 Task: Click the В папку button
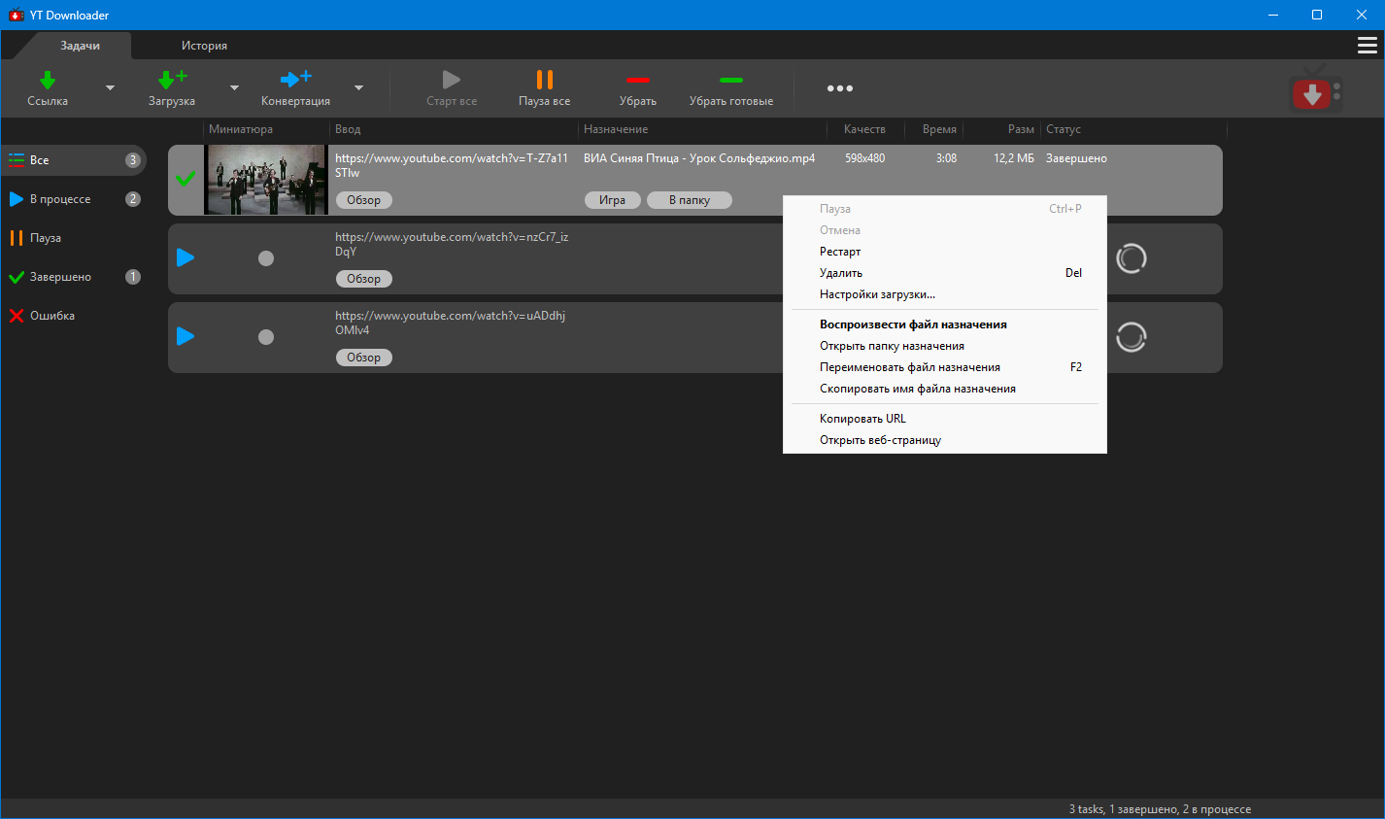tap(690, 200)
